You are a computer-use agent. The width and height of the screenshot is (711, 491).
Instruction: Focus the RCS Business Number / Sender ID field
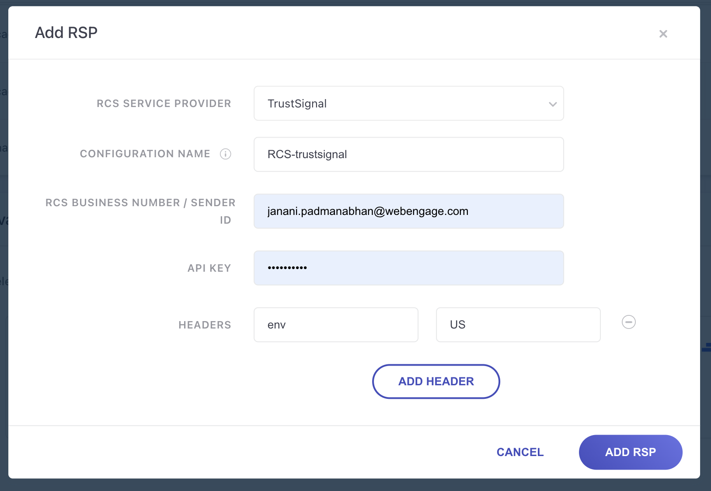[x=409, y=211]
